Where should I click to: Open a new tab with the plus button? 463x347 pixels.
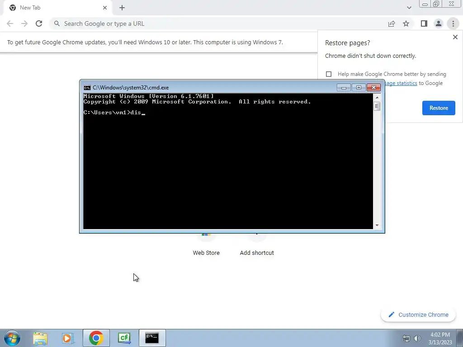[x=122, y=8]
